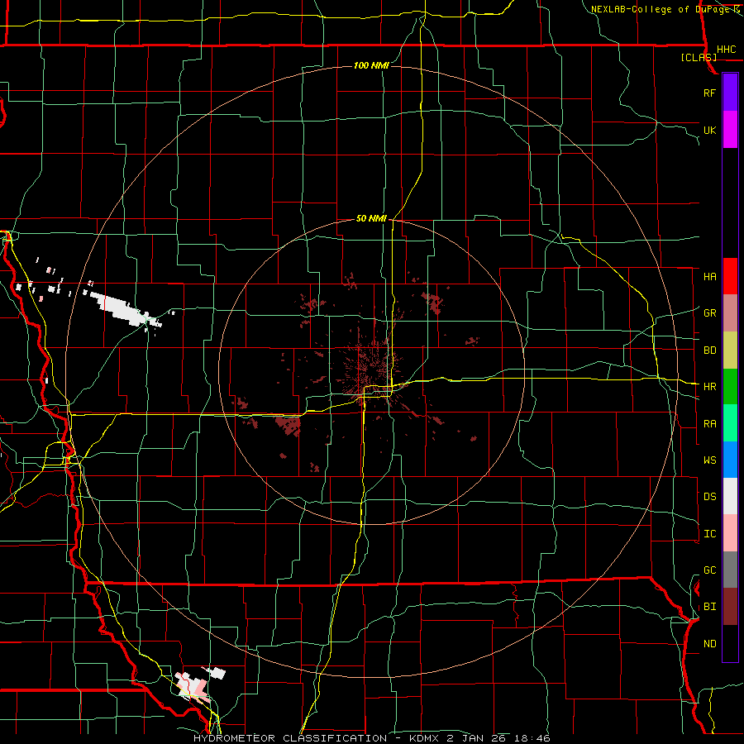Image resolution: width=744 pixels, height=744 pixels.
Task: Select the BD yellow legend block
Action: pyautogui.click(x=730, y=350)
